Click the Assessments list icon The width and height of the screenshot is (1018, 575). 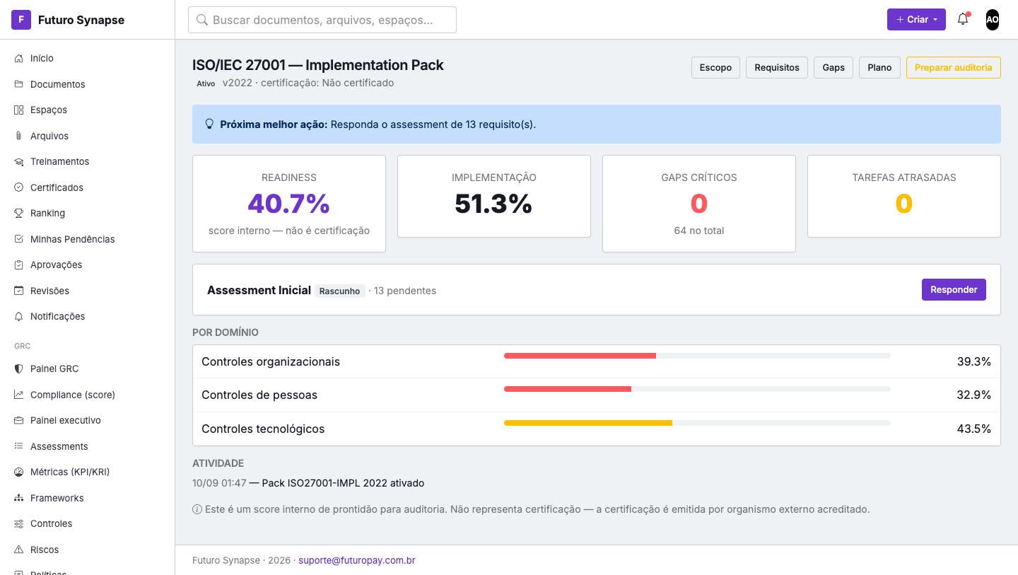point(19,446)
